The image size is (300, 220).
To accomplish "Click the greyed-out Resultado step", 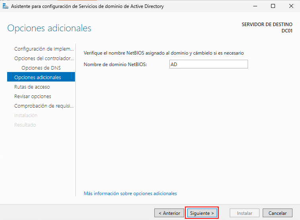I will coord(25,125).
